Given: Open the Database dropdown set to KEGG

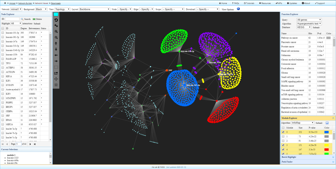Looking at the screenshot, I should (x=304, y=27).
